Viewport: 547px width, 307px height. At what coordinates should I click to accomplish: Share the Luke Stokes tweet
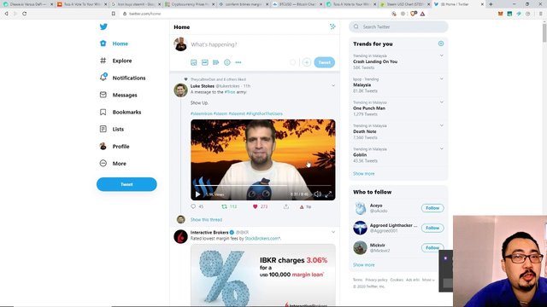coord(286,206)
